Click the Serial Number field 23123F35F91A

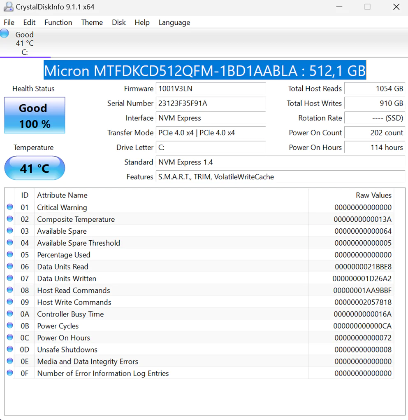211,103
